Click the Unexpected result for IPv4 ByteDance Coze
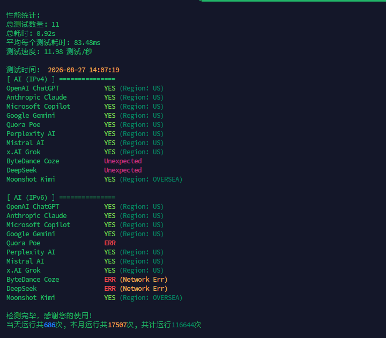Screen dimensions: 386x338 click(123, 161)
